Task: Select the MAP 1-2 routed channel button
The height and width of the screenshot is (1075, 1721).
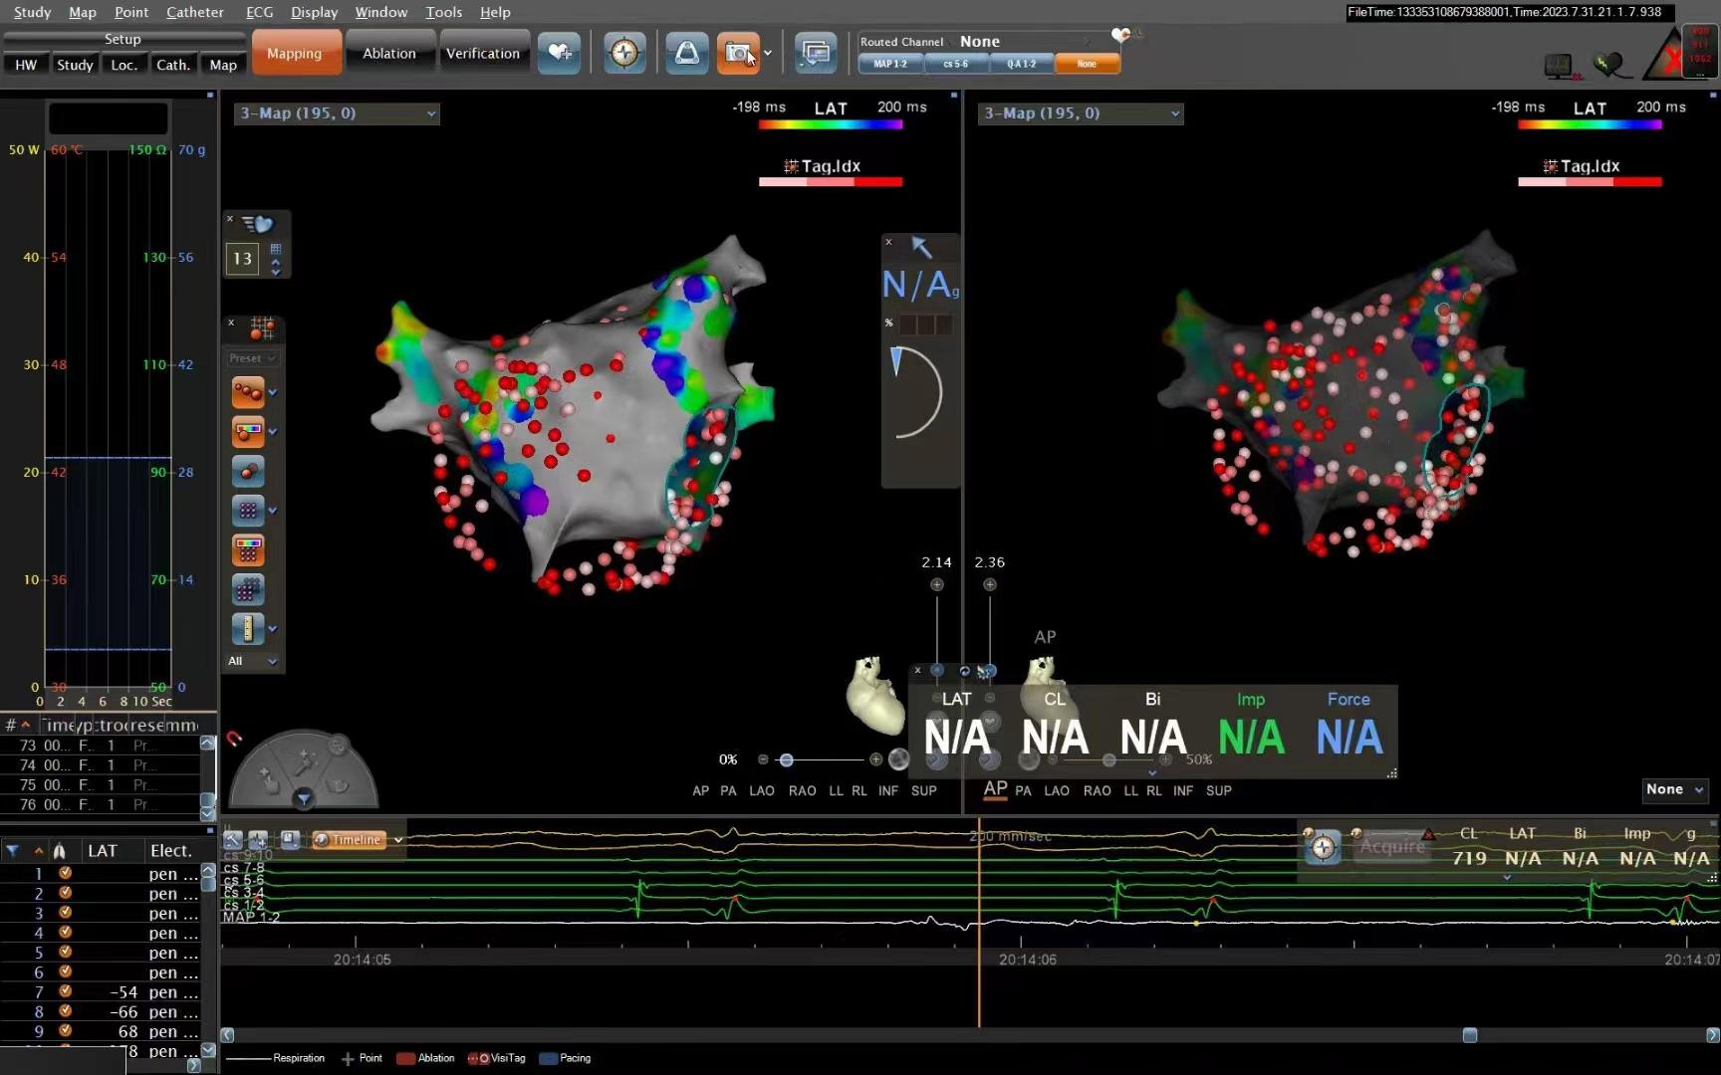Action: tap(890, 64)
